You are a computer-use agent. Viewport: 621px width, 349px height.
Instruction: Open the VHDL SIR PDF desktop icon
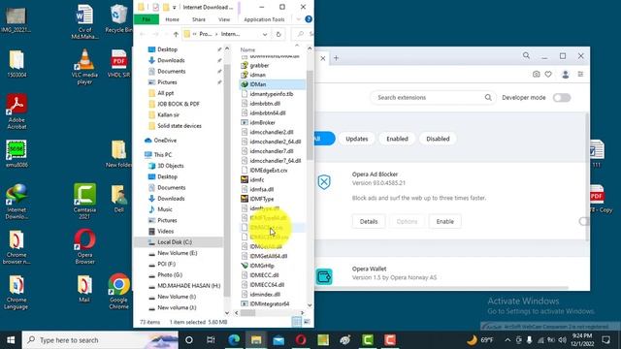[118, 63]
